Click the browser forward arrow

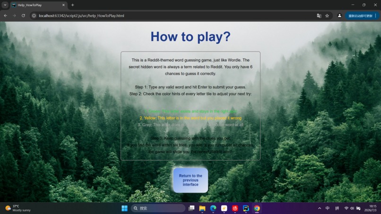pos(14,16)
